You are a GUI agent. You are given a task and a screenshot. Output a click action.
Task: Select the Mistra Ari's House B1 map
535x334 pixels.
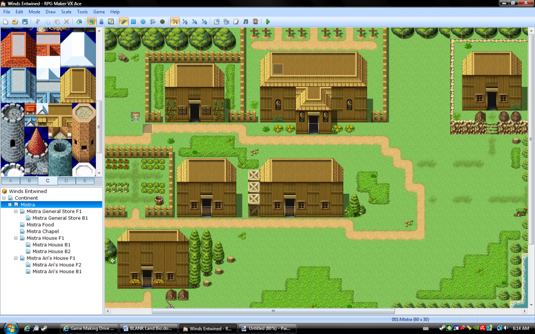[x=57, y=272]
